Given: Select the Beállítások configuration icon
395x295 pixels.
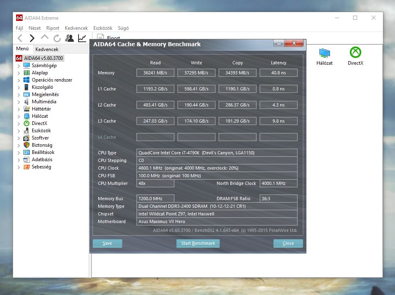Looking at the screenshot, I should tap(27, 152).
